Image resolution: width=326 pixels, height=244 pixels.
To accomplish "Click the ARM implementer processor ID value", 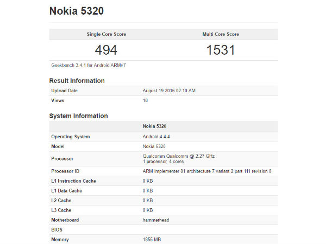I will tap(207, 171).
